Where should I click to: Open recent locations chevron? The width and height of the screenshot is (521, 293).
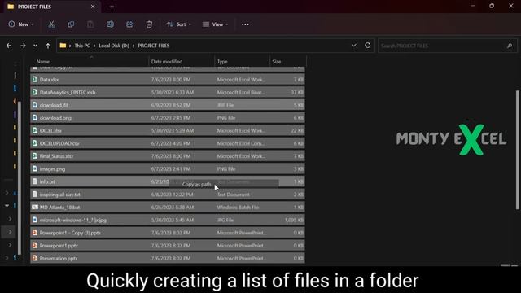click(35, 46)
